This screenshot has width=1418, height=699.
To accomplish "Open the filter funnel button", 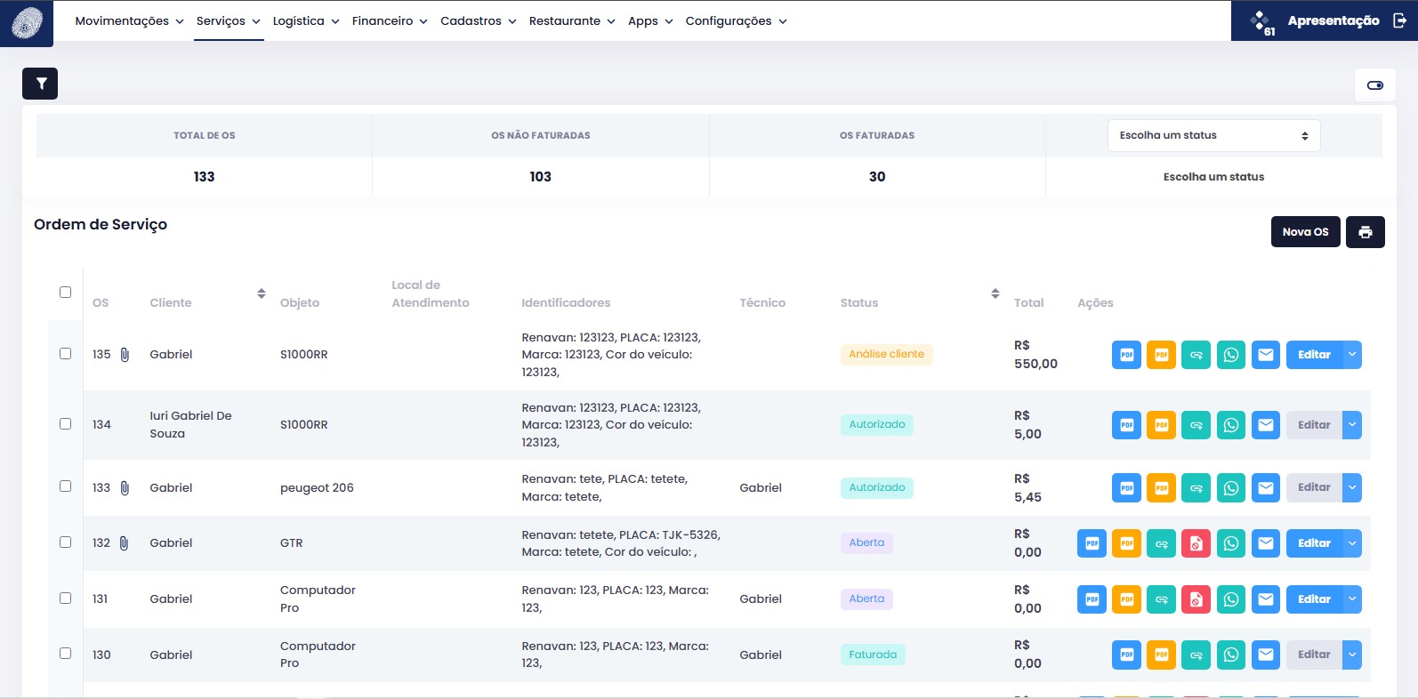I will (40, 84).
